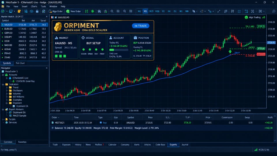Switch chart to M15 timeframe

(151, 11)
